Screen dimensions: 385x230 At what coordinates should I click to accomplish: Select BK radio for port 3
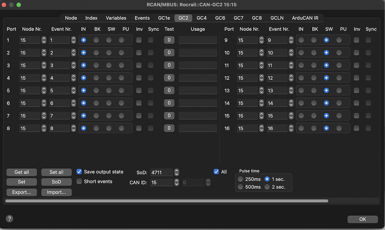(x=96, y=65)
